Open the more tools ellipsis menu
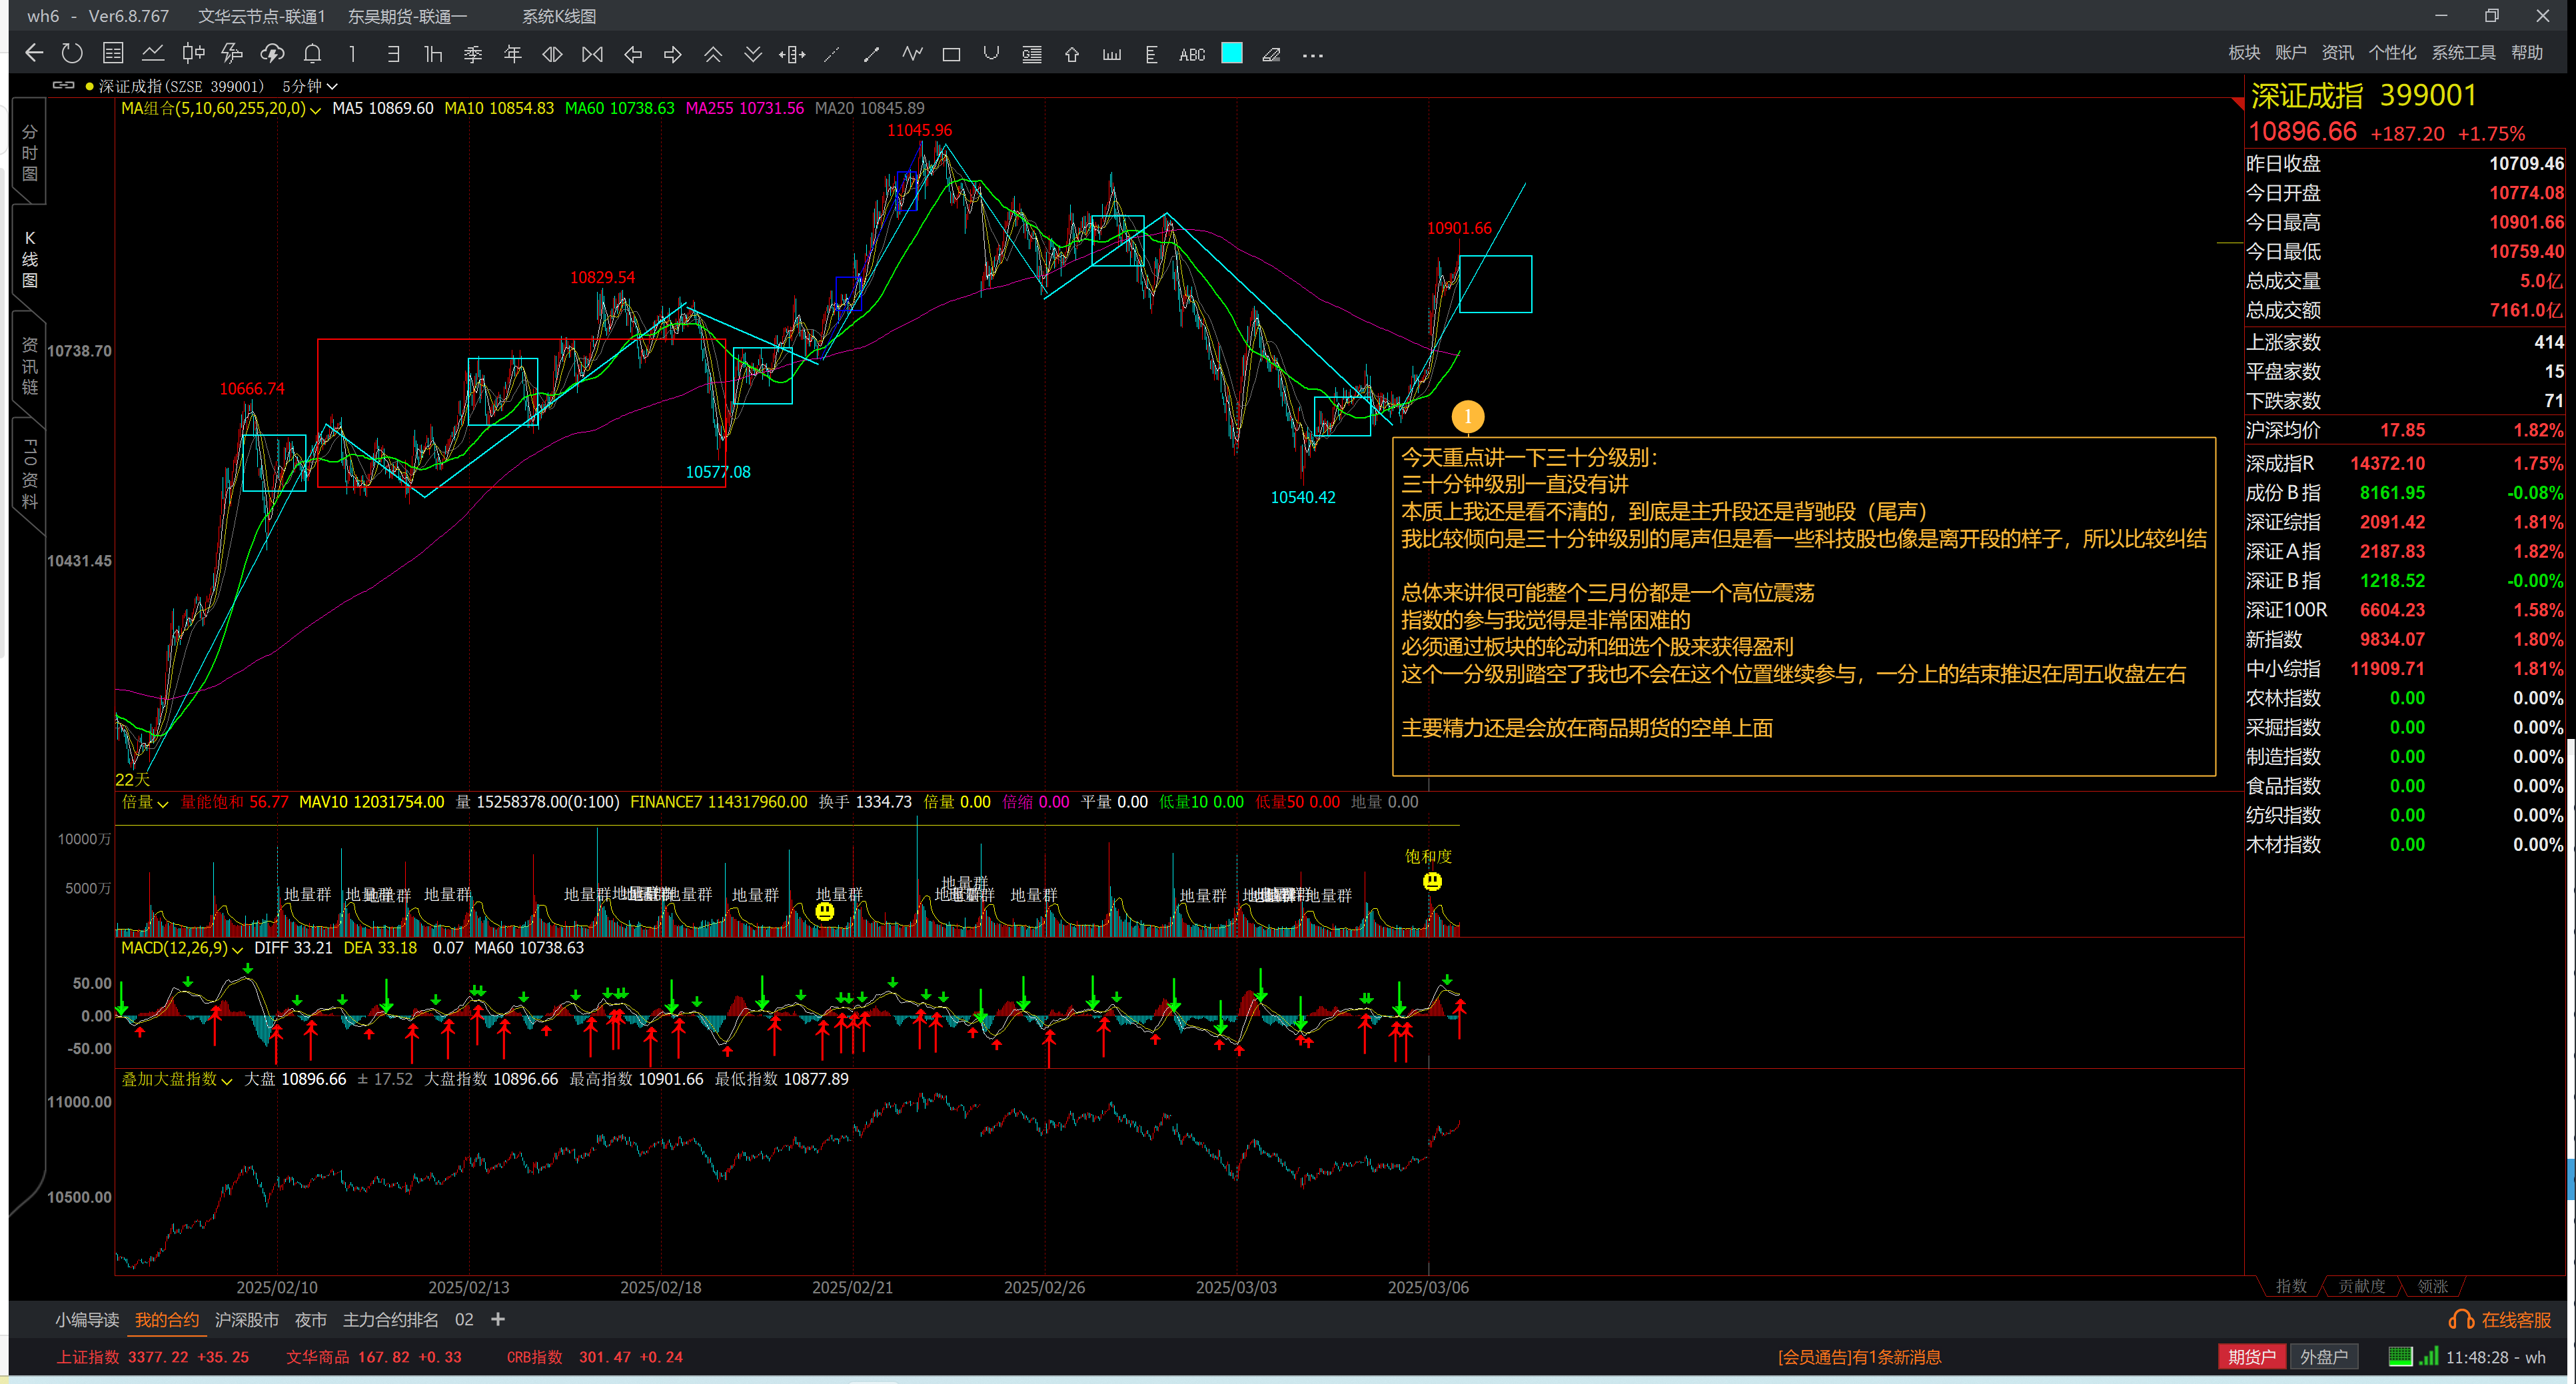 (x=1313, y=55)
